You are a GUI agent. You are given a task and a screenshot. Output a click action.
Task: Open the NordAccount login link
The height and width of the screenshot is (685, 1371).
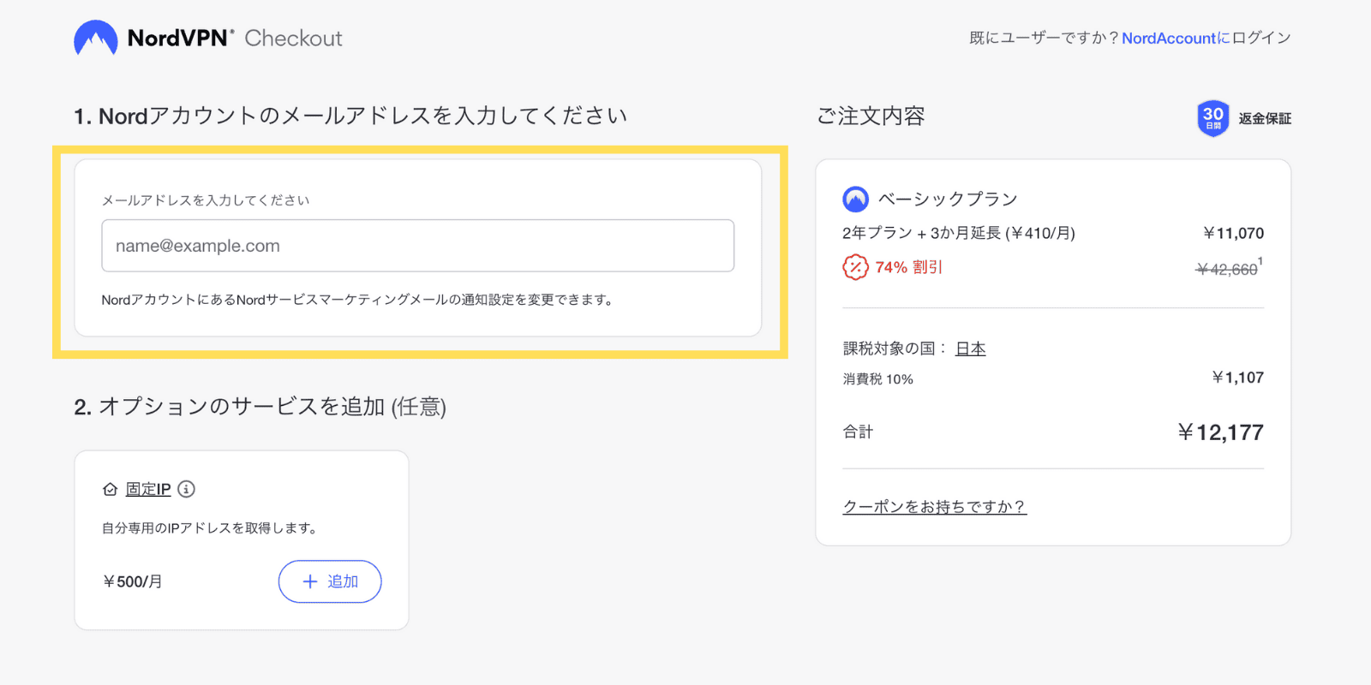(1169, 38)
